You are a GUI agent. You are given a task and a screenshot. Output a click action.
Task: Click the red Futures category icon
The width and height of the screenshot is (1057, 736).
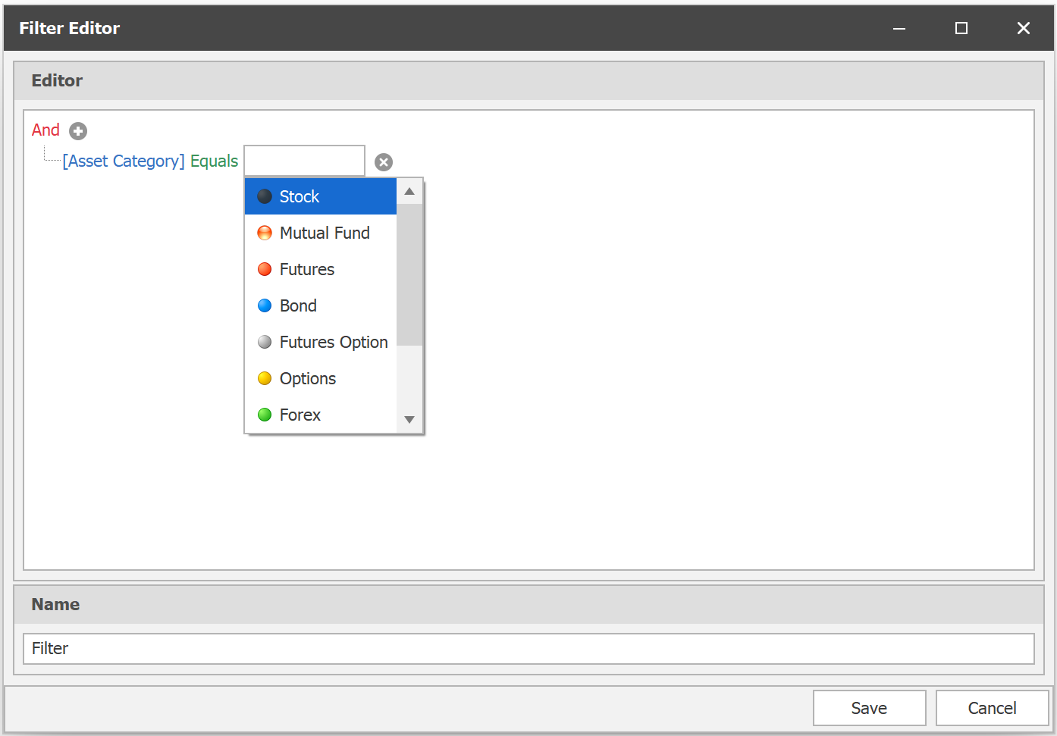265,269
